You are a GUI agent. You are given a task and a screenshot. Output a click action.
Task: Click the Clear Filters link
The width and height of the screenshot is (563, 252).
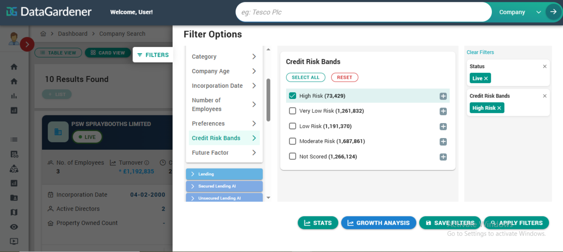[x=480, y=52]
